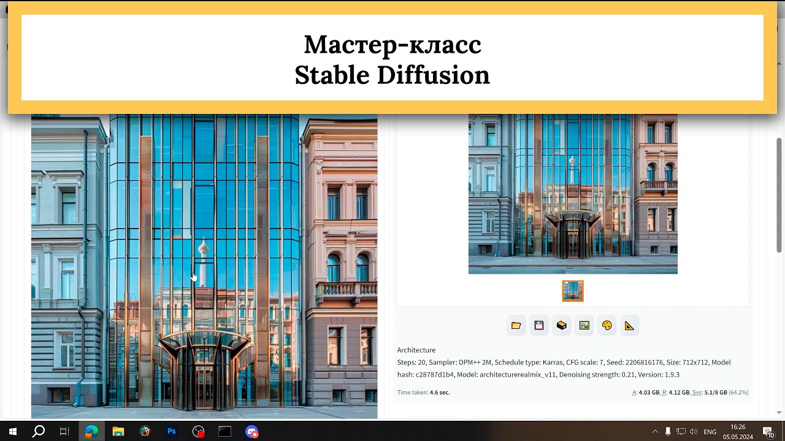Grab the browser page vertical scrollbar
The image size is (785, 441).
779,195
